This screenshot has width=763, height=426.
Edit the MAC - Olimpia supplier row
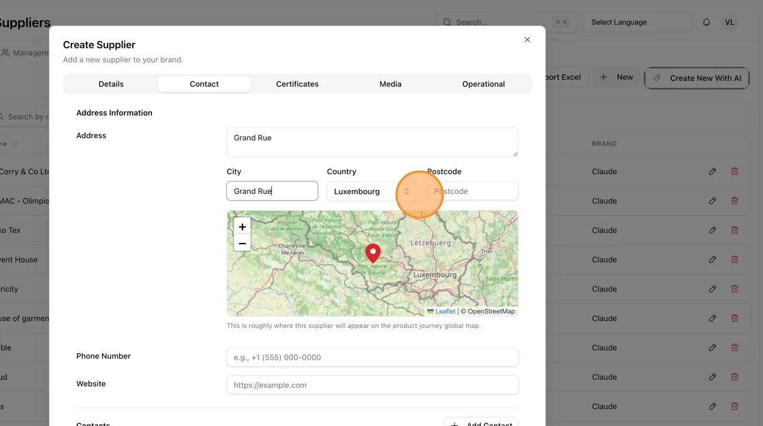click(713, 201)
